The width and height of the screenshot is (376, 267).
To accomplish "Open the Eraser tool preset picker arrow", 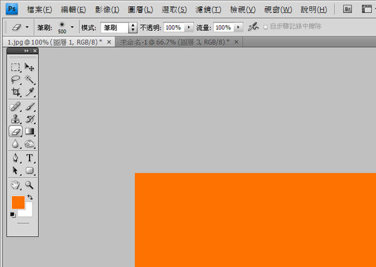I will [27, 27].
